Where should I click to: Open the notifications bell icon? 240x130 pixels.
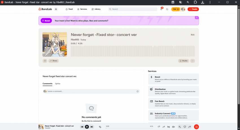161,9
